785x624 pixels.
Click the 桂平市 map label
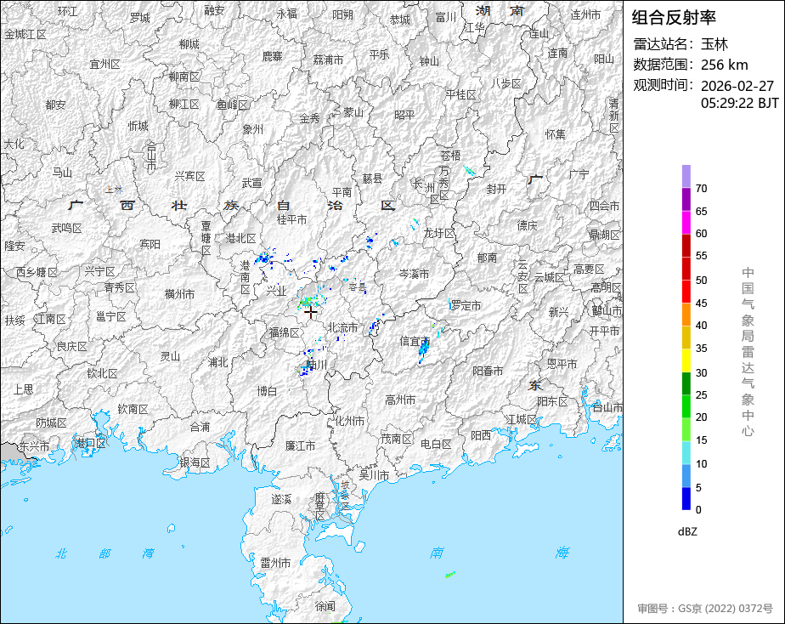pyautogui.click(x=291, y=219)
